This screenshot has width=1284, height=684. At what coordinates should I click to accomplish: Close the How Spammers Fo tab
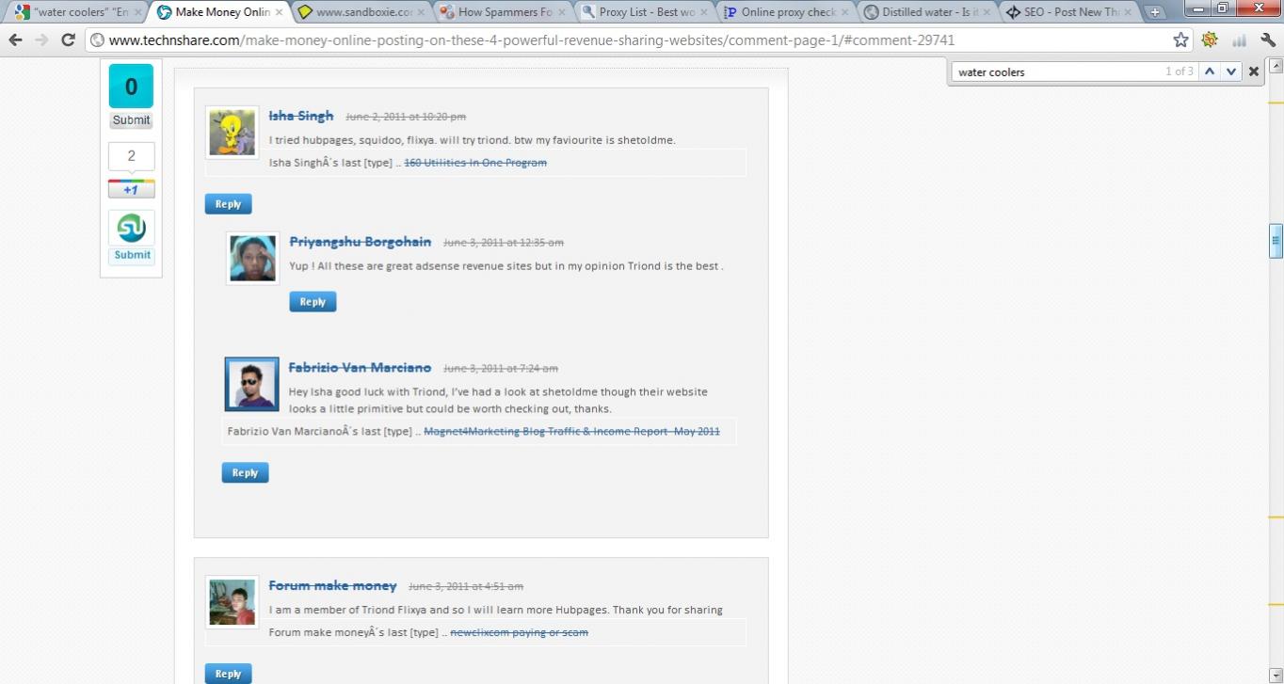562,12
